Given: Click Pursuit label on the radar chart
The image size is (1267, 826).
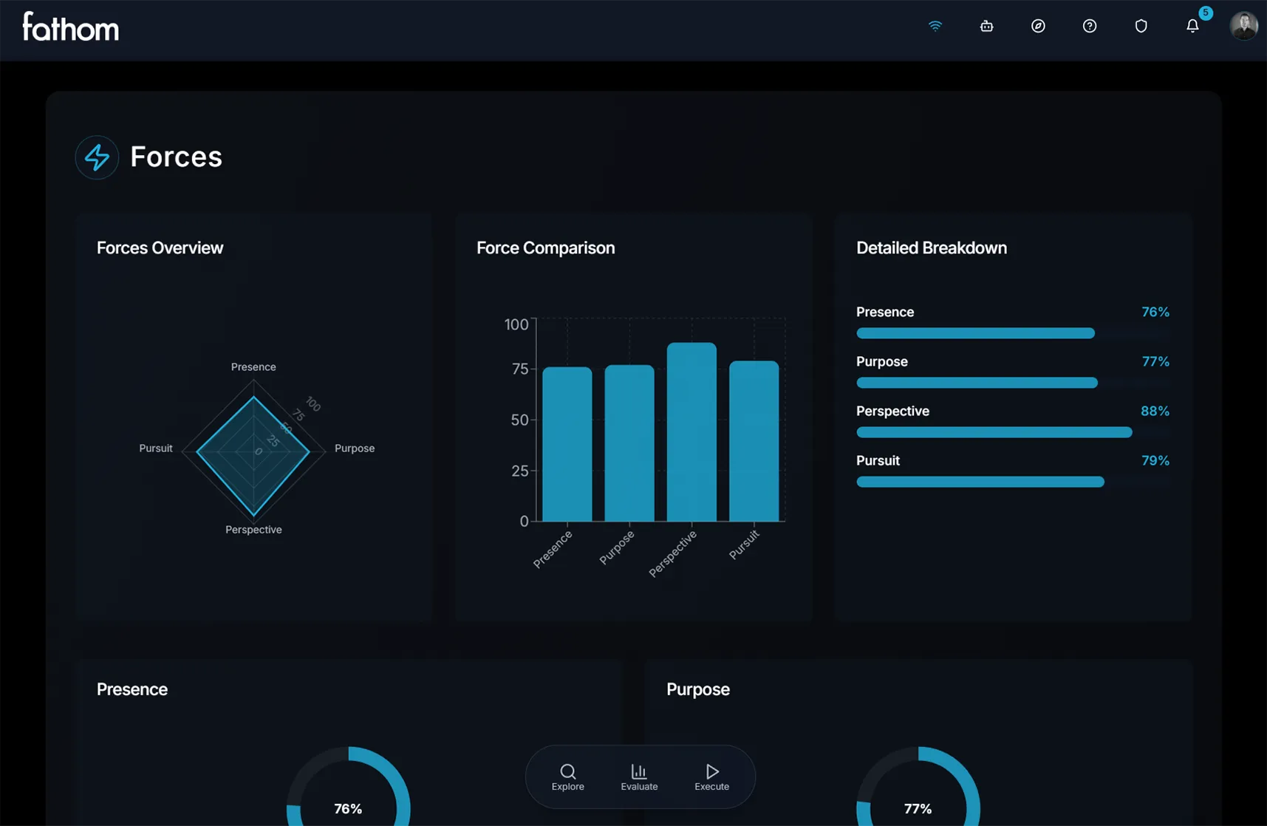Looking at the screenshot, I should click(155, 448).
